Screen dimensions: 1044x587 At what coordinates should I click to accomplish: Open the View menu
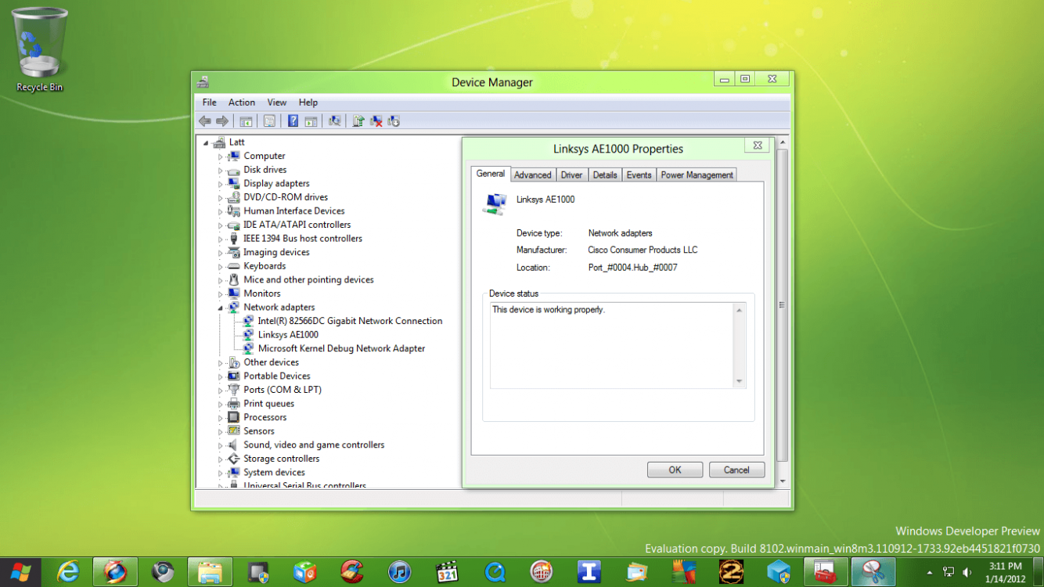[277, 103]
